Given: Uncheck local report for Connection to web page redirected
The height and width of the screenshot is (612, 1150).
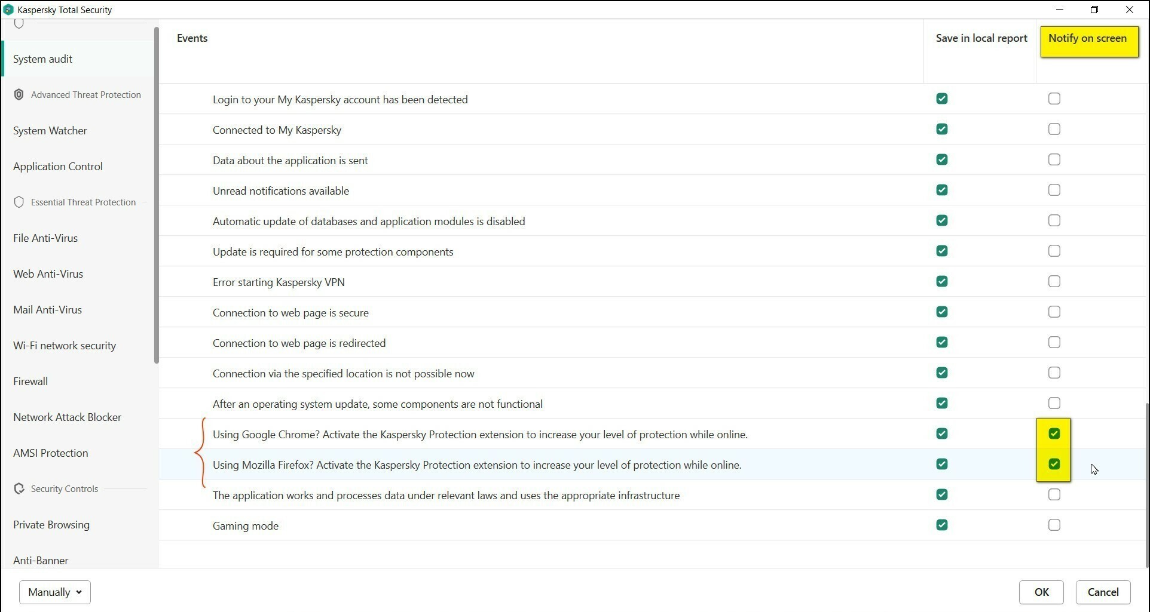Looking at the screenshot, I should [942, 342].
